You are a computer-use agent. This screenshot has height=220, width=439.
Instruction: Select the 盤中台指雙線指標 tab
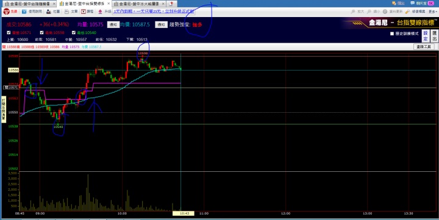click(84, 4)
